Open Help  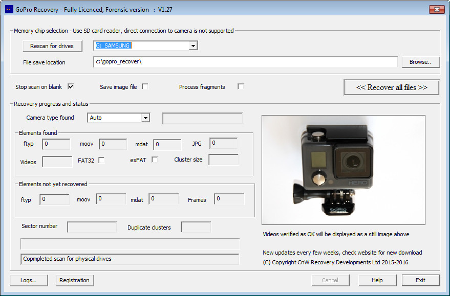click(377, 280)
